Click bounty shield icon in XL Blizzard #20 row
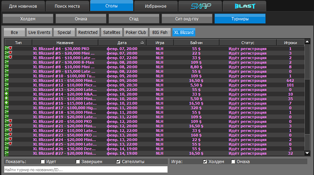The height and width of the screenshot is (175, 314). pyautogui.click(x=10, y=121)
